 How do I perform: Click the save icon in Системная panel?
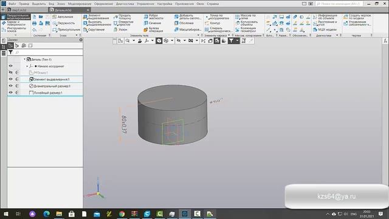[x=47, y=23]
